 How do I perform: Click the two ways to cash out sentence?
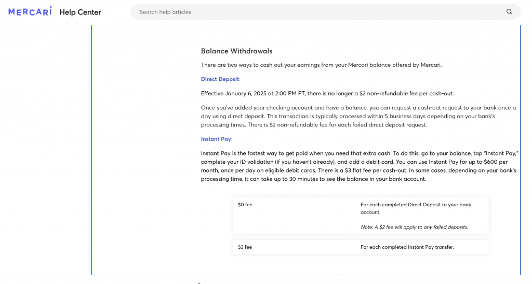[x=321, y=65]
